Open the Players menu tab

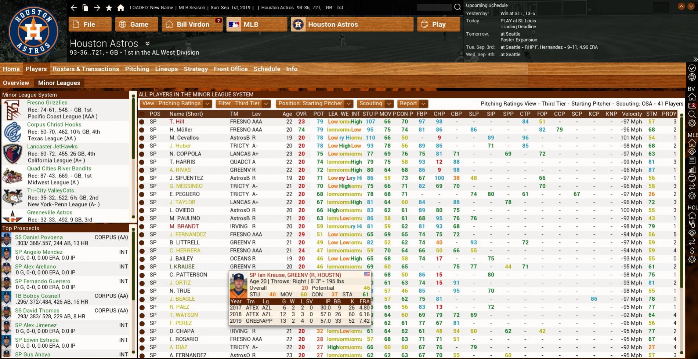point(36,69)
